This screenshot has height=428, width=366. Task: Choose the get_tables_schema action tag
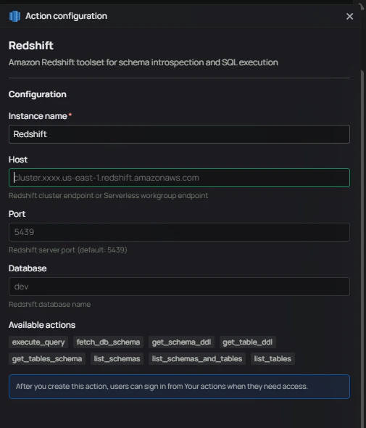(x=47, y=358)
